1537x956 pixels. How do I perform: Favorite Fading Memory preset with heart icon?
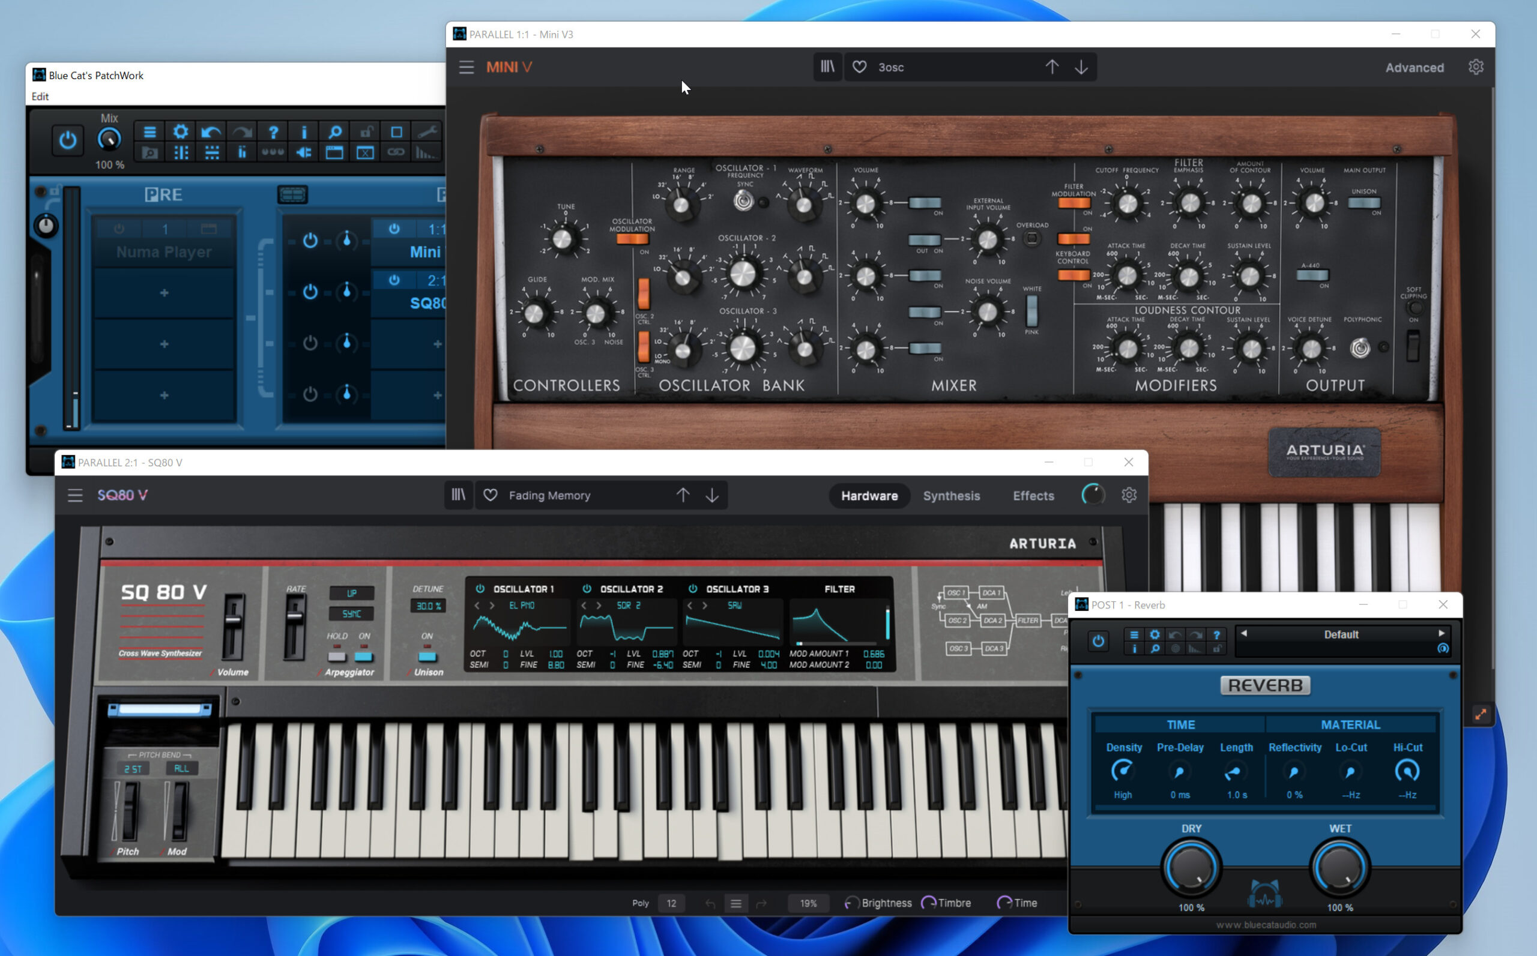(490, 495)
